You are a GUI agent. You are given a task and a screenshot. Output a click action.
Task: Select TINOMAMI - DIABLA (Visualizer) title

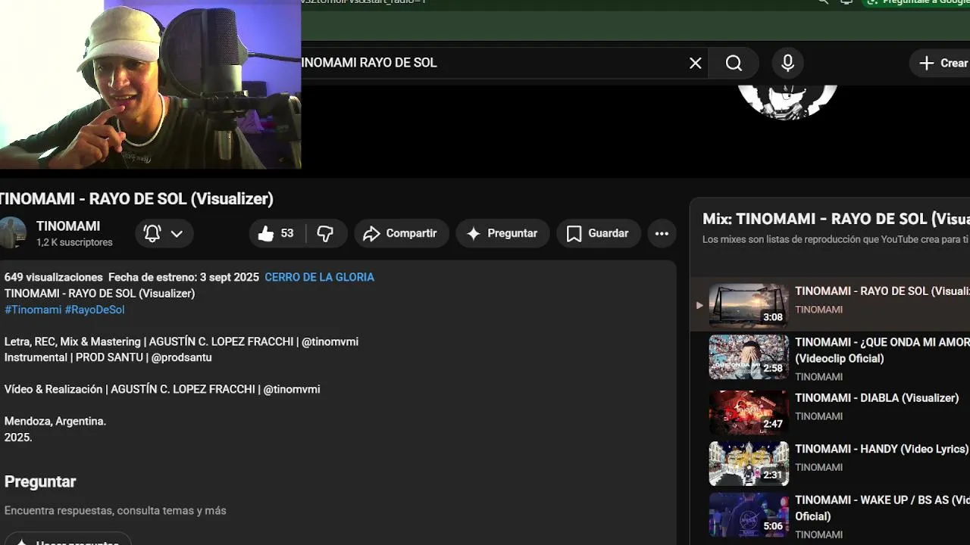click(877, 397)
